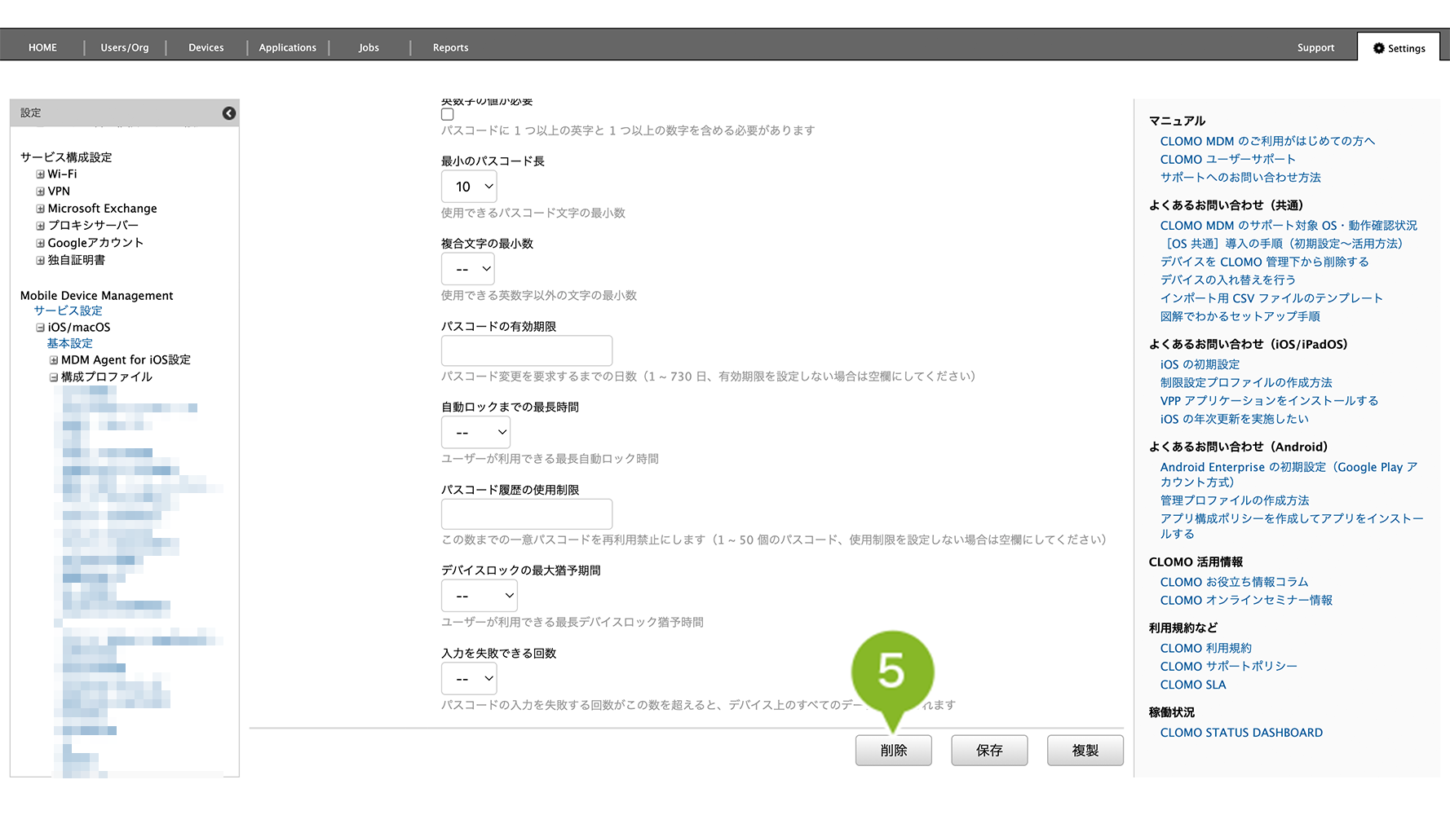Open the サービス設定 link in sidebar
The image size is (1450, 815).
(68, 311)
